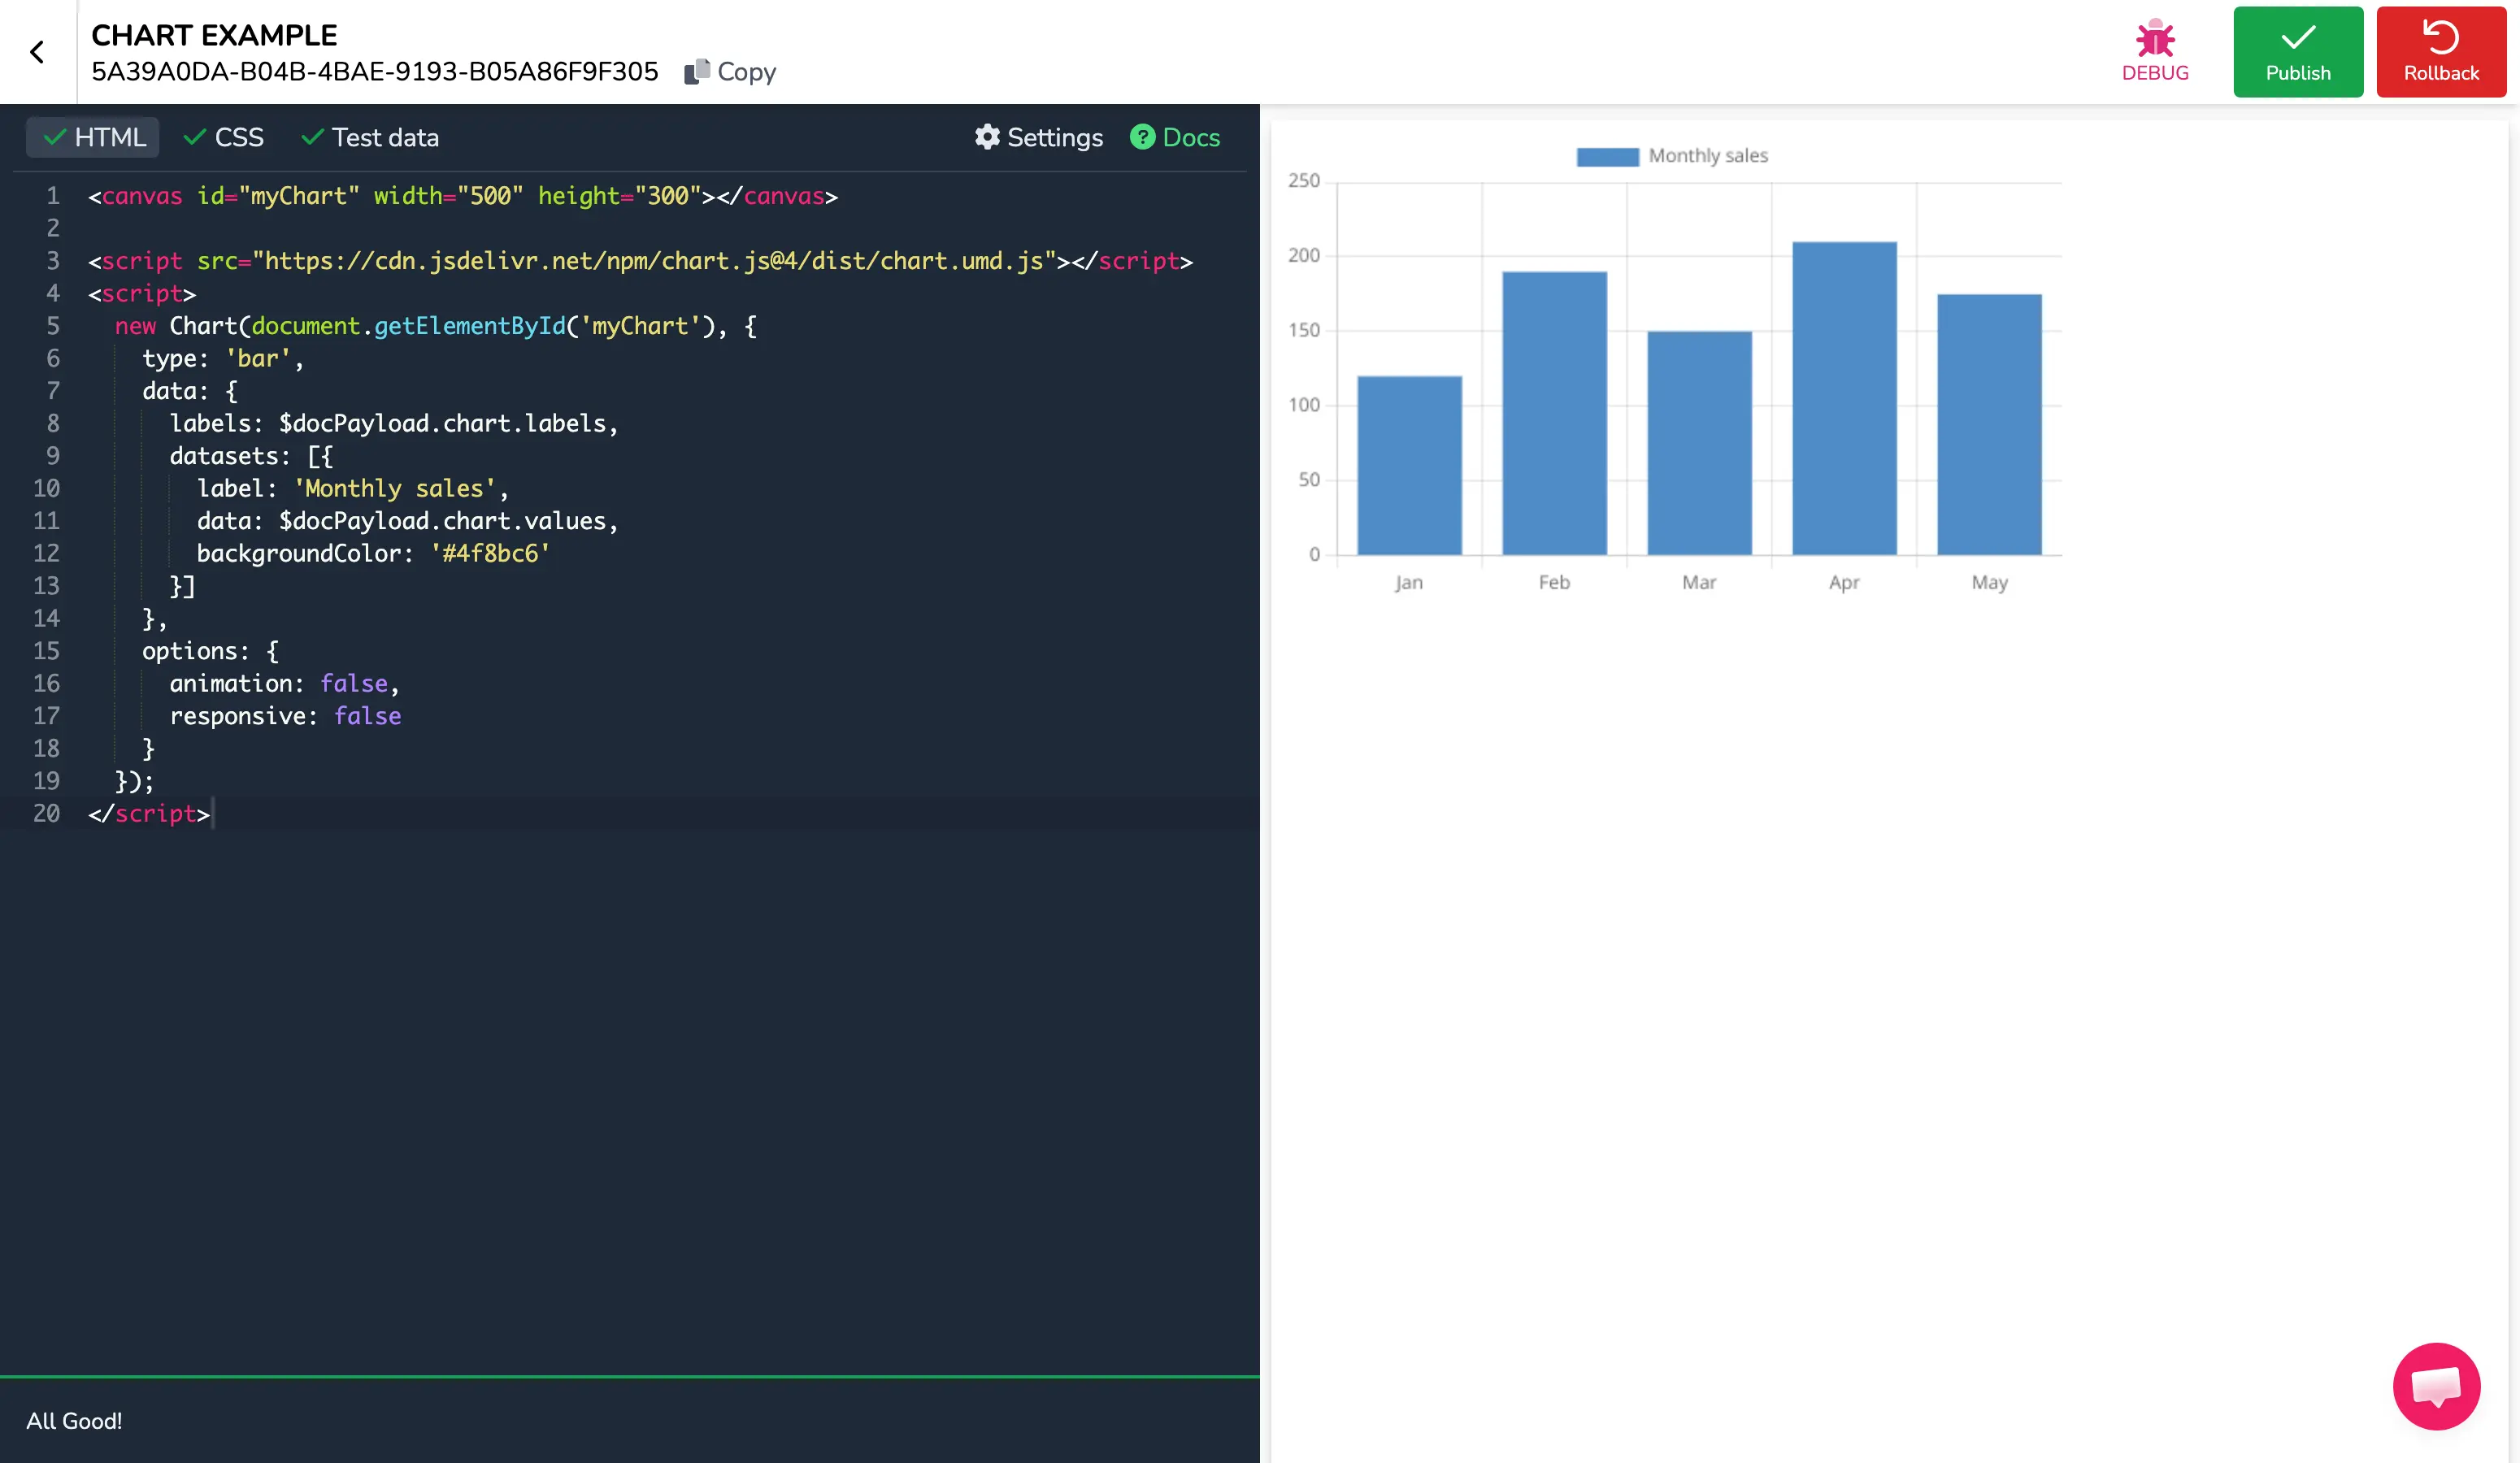Navigate back using the back arrow icon
The image size is (2520, 1463).
click(x=38, y=51)
